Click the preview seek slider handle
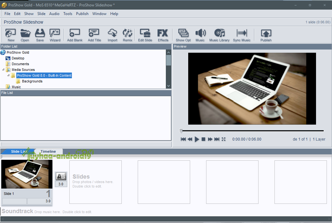 coord(181,131)
